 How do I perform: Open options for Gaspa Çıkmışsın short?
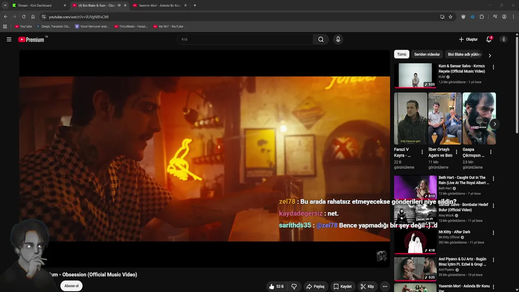click(491, 152)
